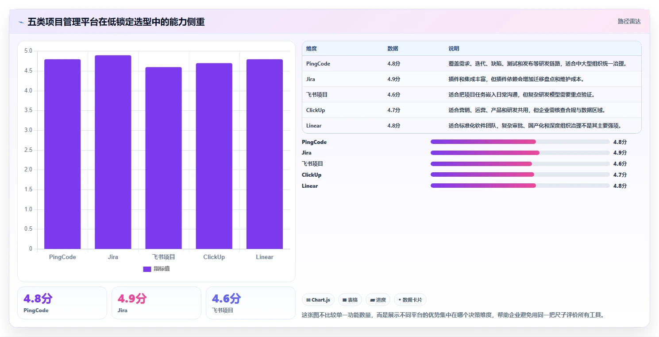The image size is (659, 337).
Task: Open the 4.6分 飞书项目 stat card
Action: click(250, 303)
